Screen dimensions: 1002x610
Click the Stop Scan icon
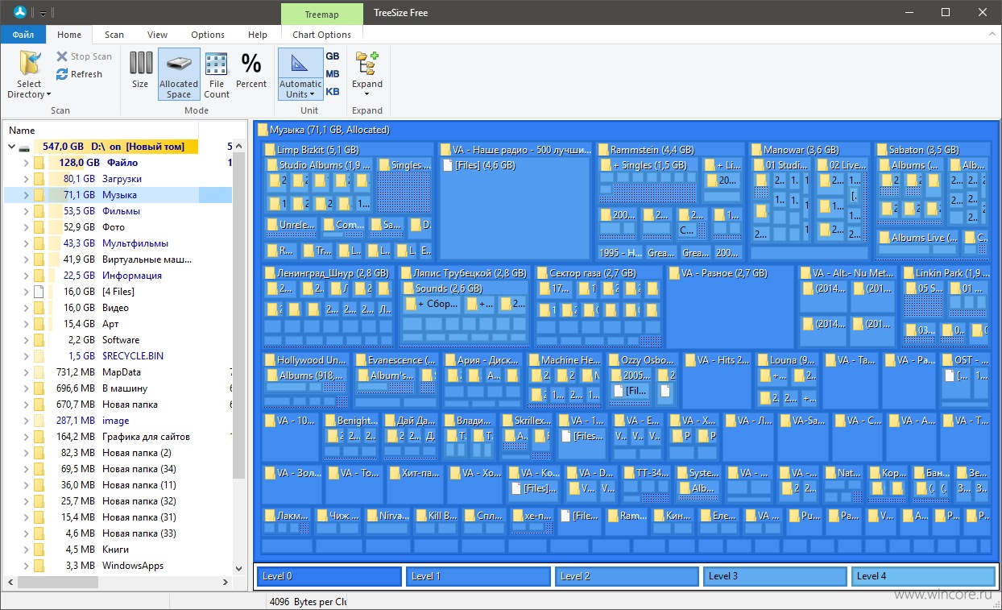tap(62, 56)
